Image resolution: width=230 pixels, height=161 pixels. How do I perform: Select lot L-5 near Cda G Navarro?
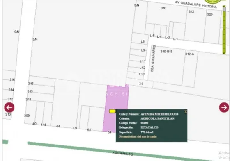(x=152, y=36)
